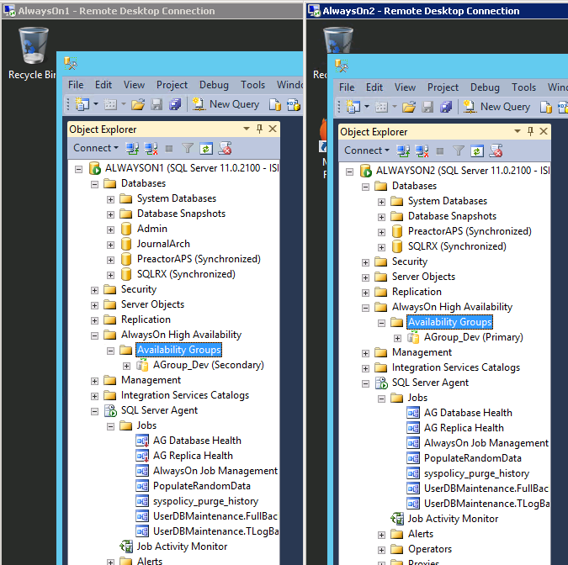Select SQLRX (Synchronized) in AlwaysOn2
This screenshot has width=568, height=565.
457,246
